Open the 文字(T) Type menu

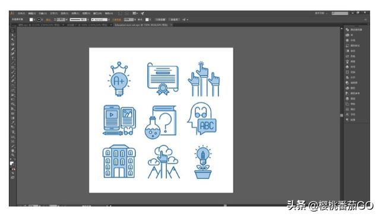[53, 13]
